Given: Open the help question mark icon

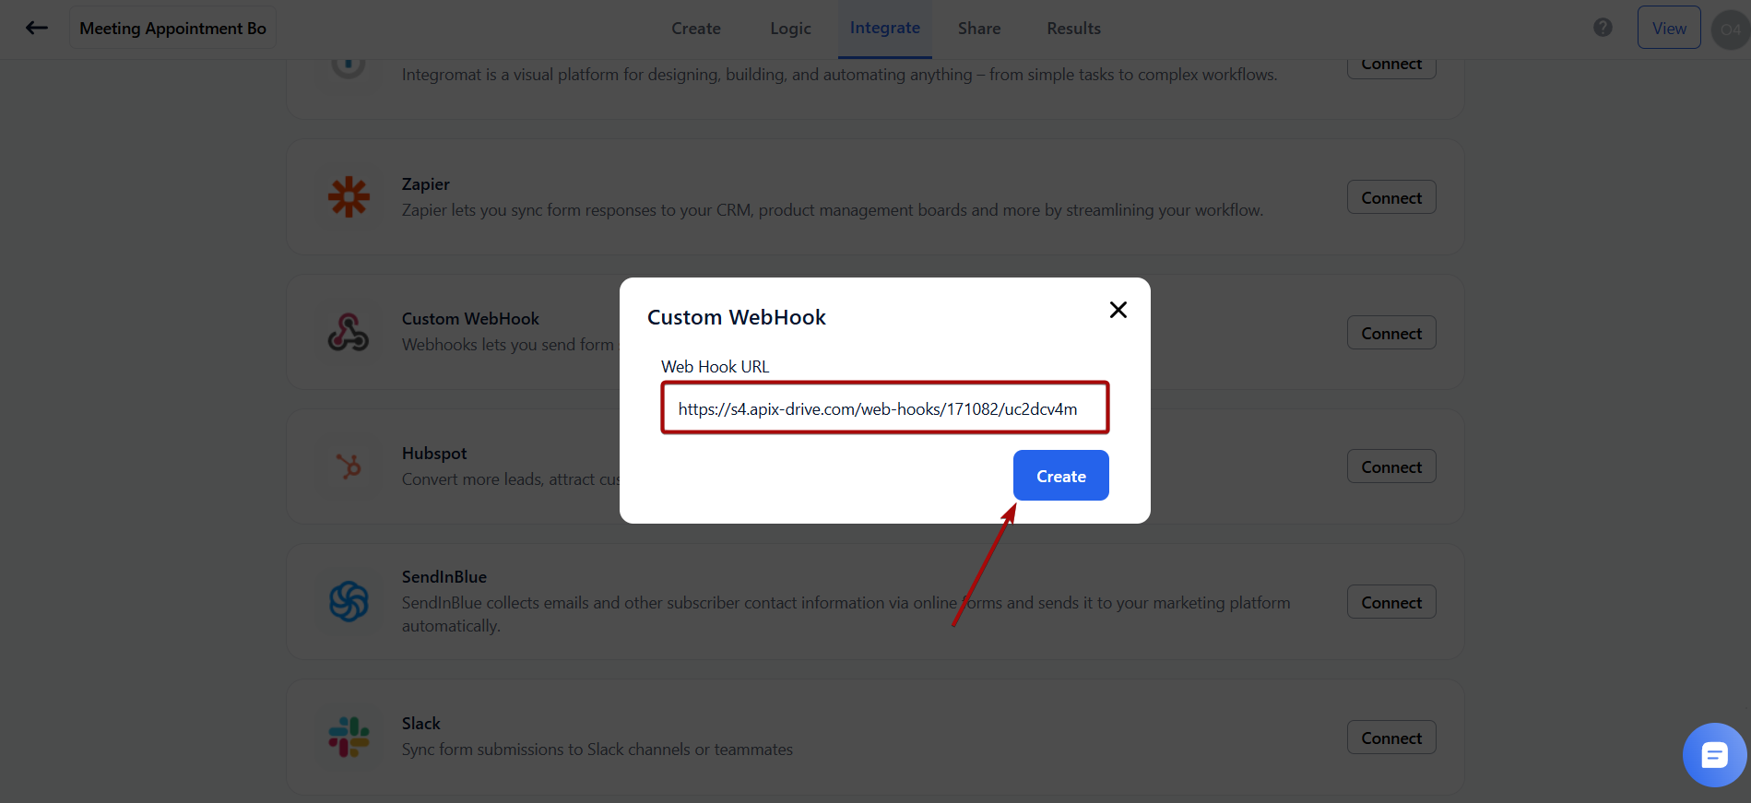Looking at the screenshot, I should (x=1603, y=28).
